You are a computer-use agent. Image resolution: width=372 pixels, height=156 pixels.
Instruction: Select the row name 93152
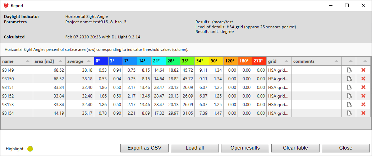pyautogui.click(x=8, y=96)
